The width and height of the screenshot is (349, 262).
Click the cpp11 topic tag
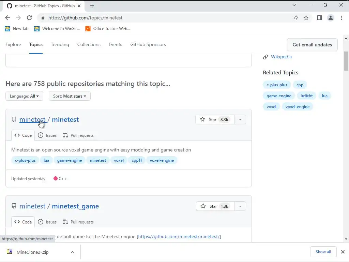coord(137,160)
